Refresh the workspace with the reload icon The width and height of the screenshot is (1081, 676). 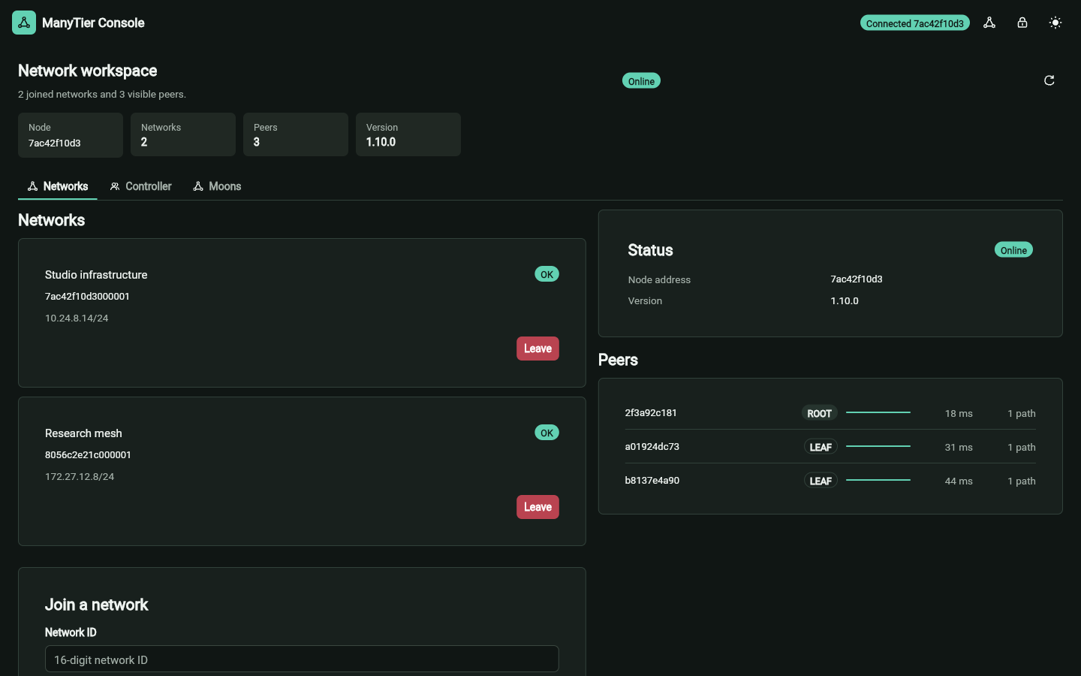point(1049,80)
